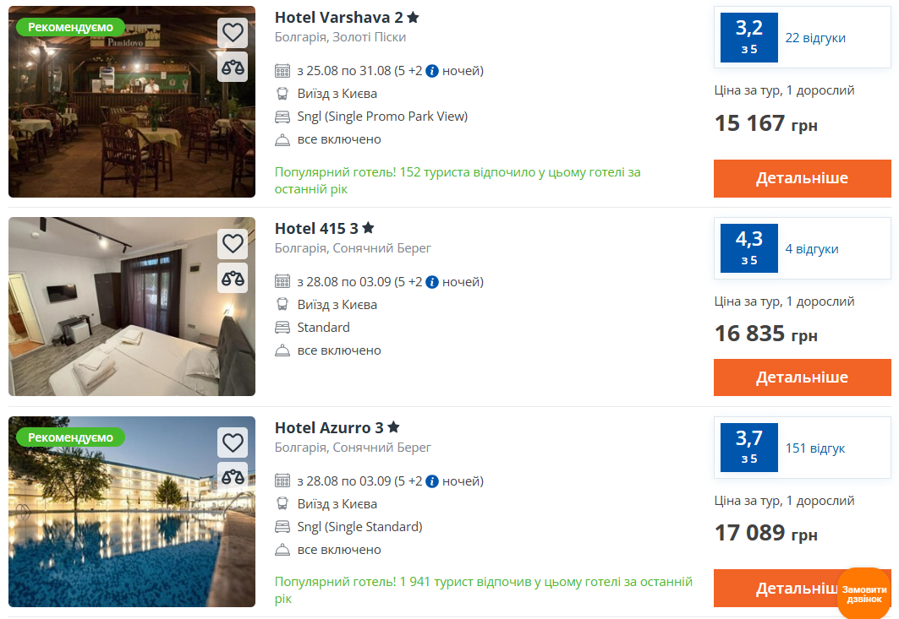Open Детальніше for Hotel Varshava
899x619 pixels.
[802, 178]
